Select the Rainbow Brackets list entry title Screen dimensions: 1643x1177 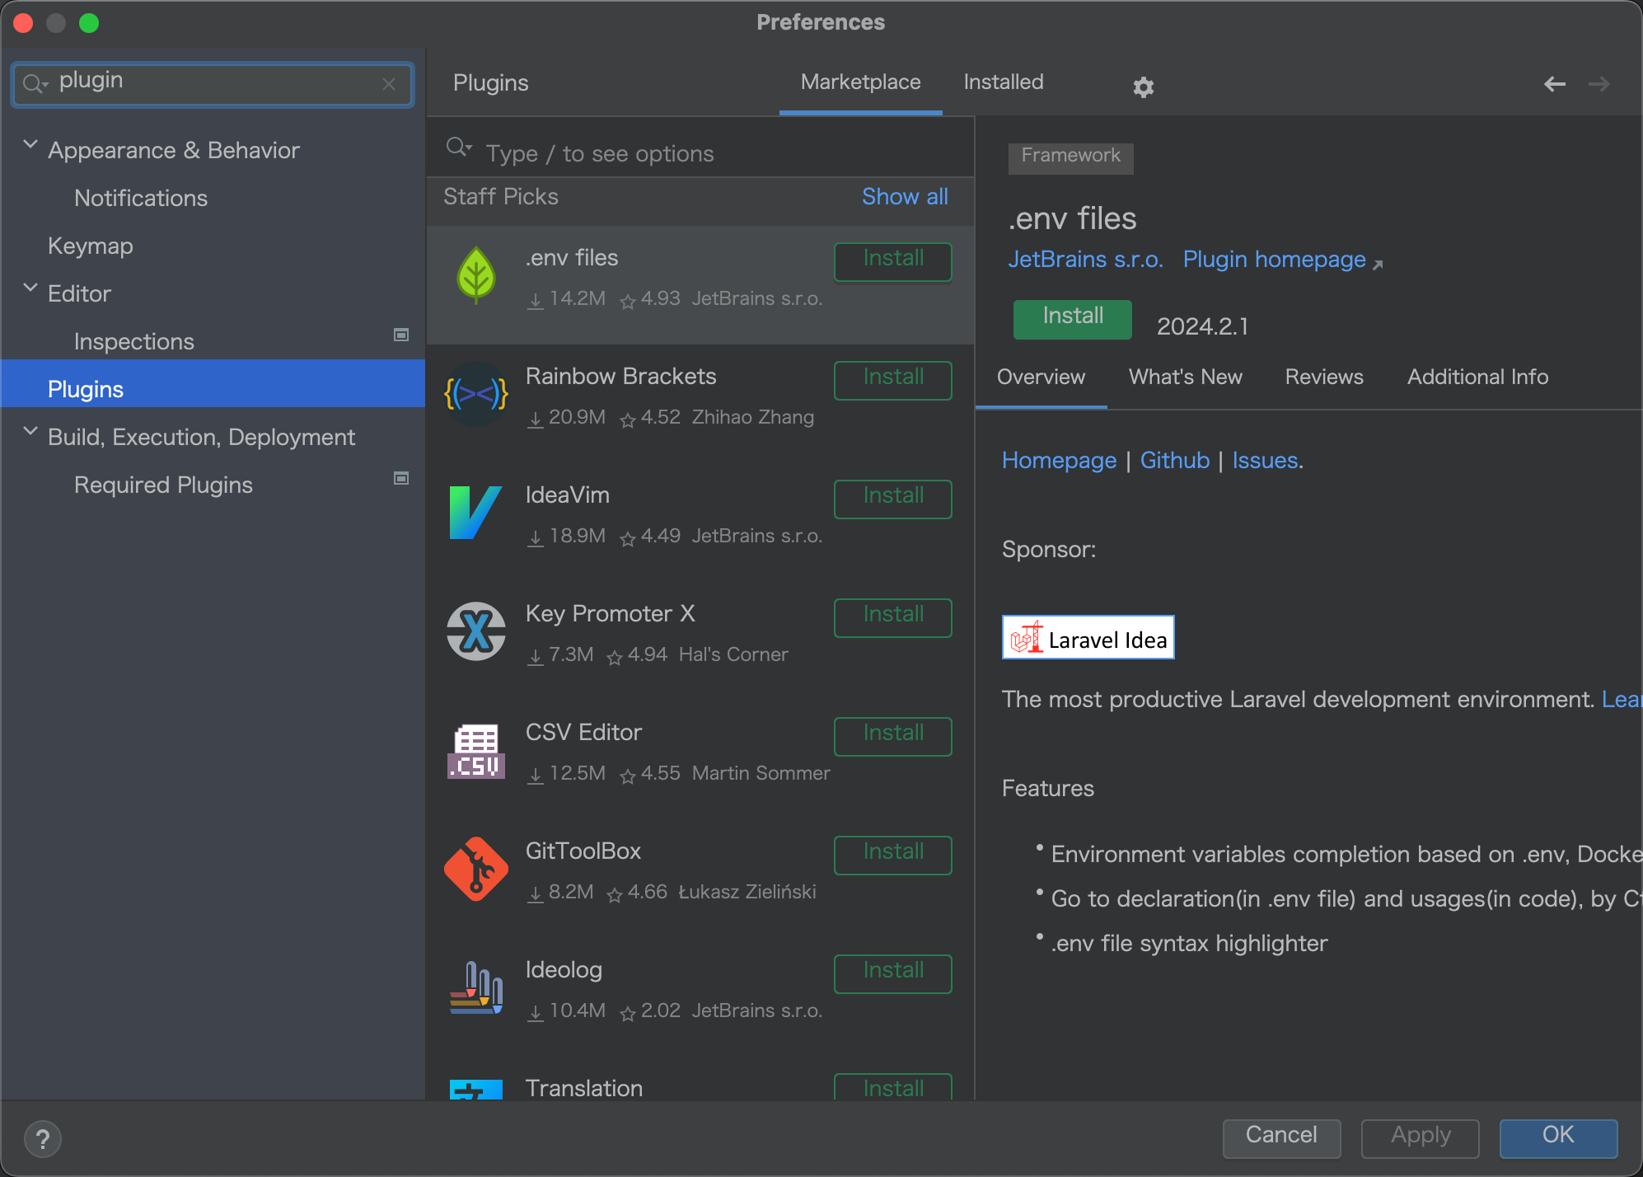coord(620,377)
